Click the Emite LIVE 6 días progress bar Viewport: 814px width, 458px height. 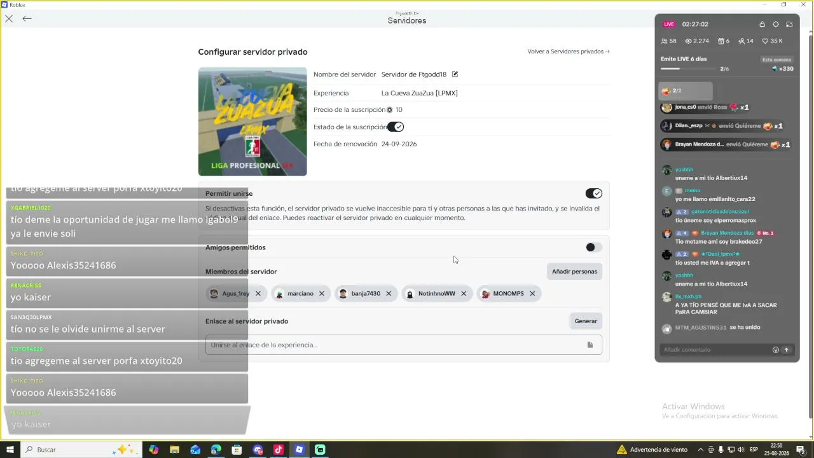(x=687, y=69)
